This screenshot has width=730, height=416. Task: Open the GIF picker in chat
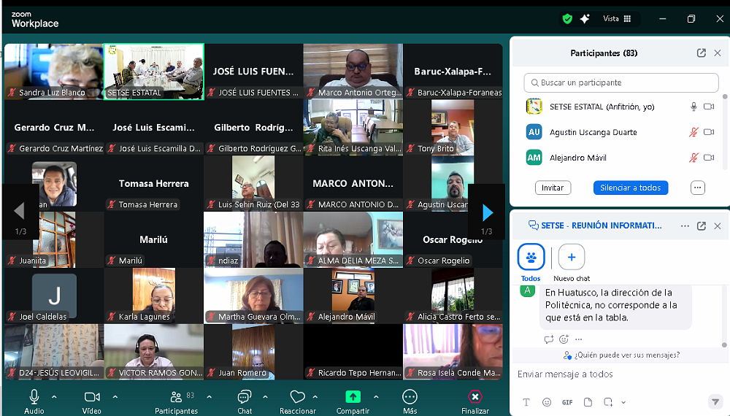point(567,402)
